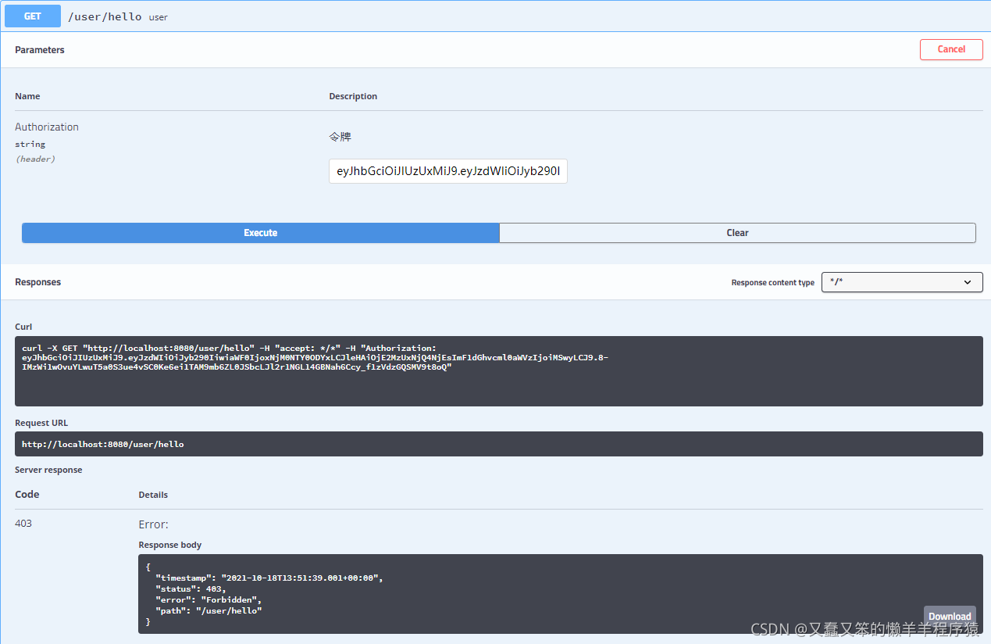Click the Code column header
The width and height of the screenshot is (991, 644).
(27, 494)
